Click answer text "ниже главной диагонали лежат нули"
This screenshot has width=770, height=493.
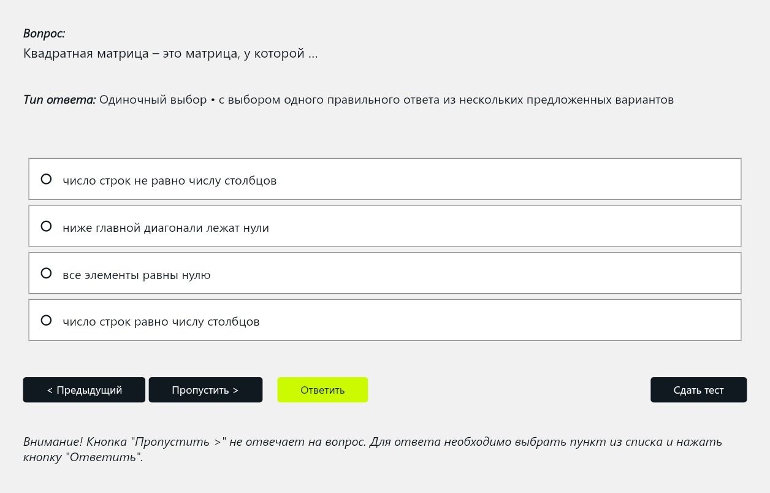(x=166, y=227)
